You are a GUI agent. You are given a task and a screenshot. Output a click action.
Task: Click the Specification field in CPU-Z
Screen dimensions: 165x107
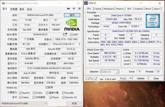pyautogui.click(x=131, y=31)
